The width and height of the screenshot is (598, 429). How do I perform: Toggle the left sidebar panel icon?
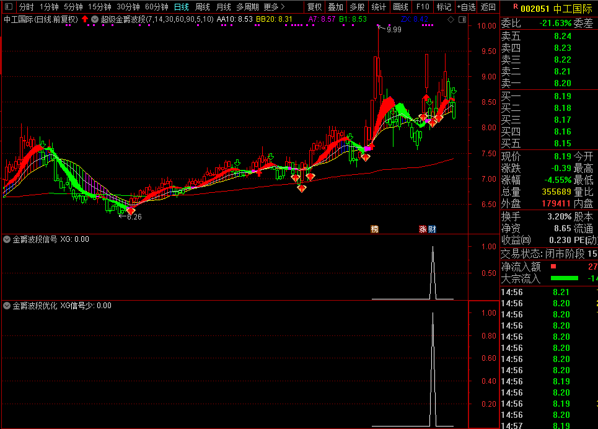tap(7, 7)
